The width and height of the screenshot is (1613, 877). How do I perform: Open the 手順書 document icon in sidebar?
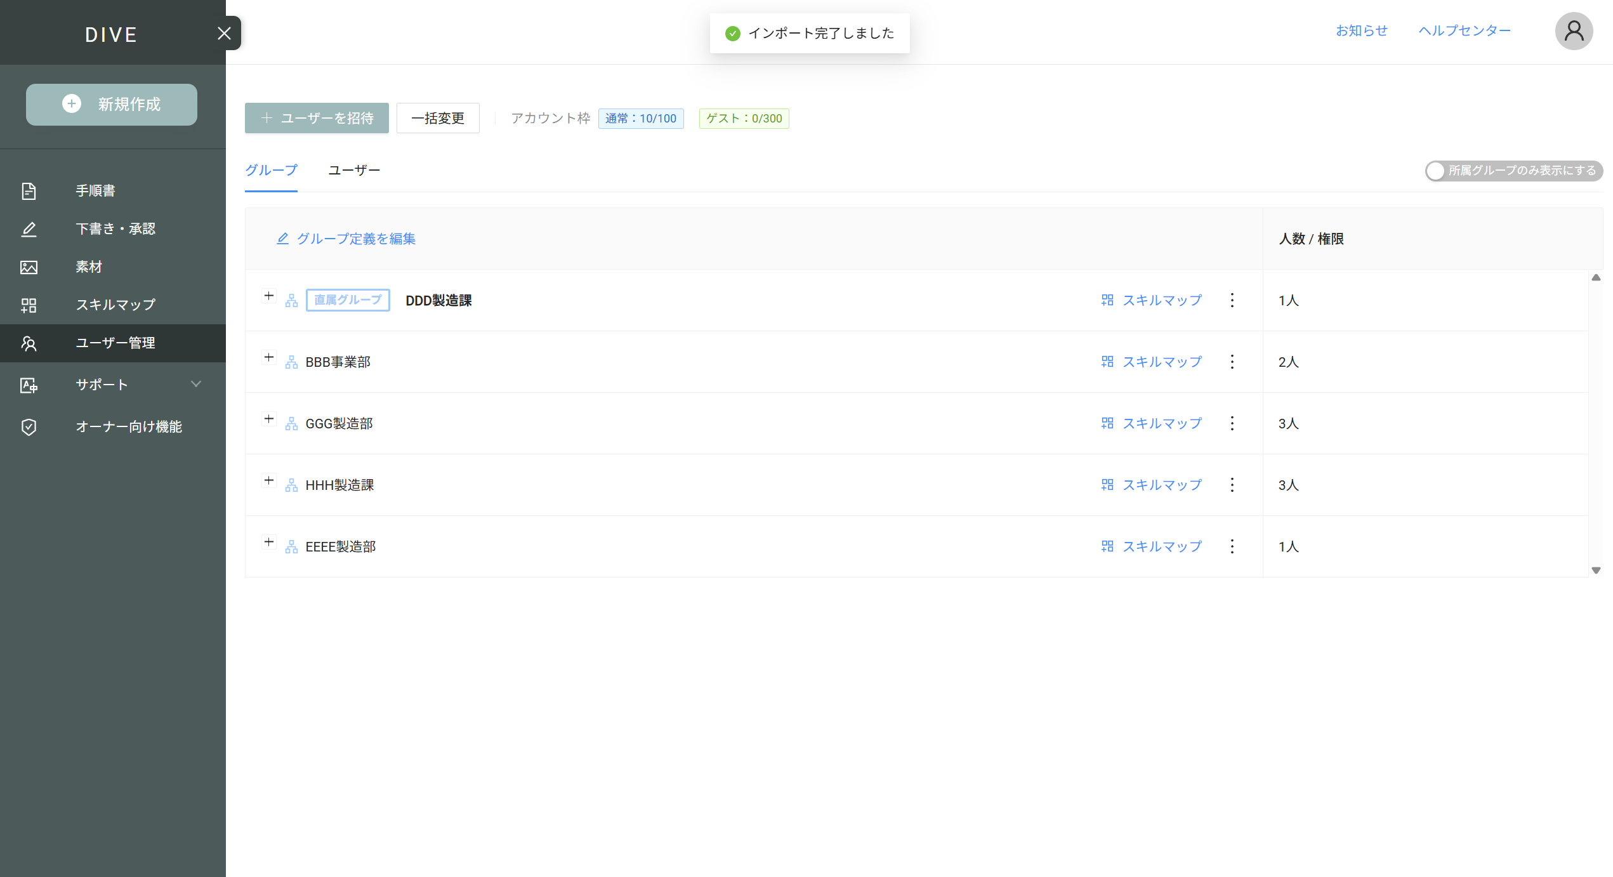tap(29, 191)
